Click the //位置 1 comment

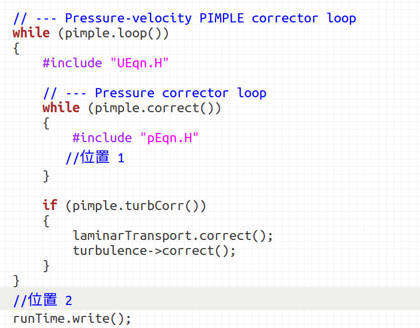tap(95, 157)
